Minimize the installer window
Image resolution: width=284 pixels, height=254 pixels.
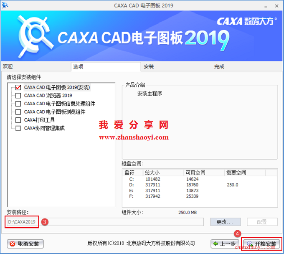pyautogui.click(x=266, y=6)
